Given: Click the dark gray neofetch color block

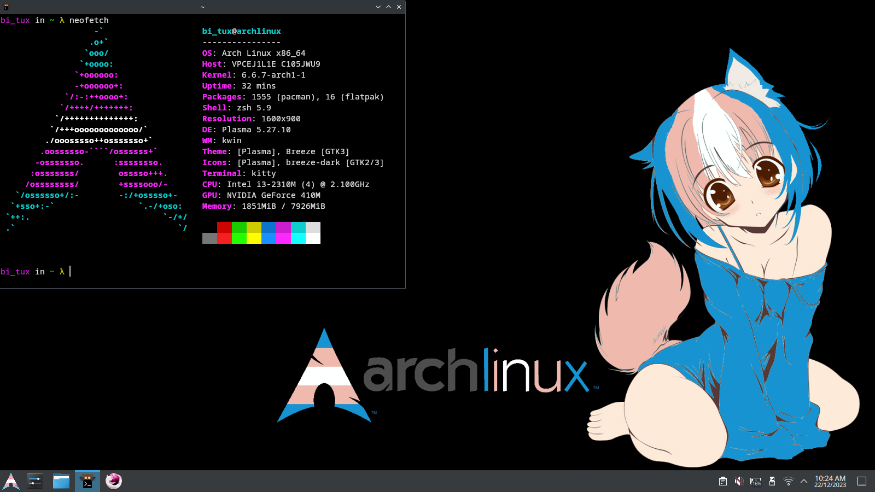Looking at the screenshot, I should point(209,238).
